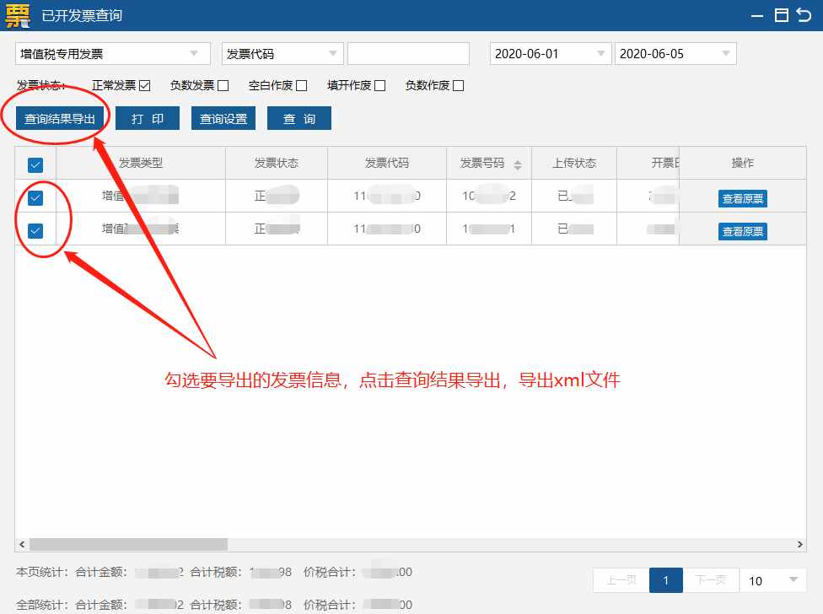Screen dimensions: 823x614
Task: Click the 打印 button
Action: click(148, 119)
